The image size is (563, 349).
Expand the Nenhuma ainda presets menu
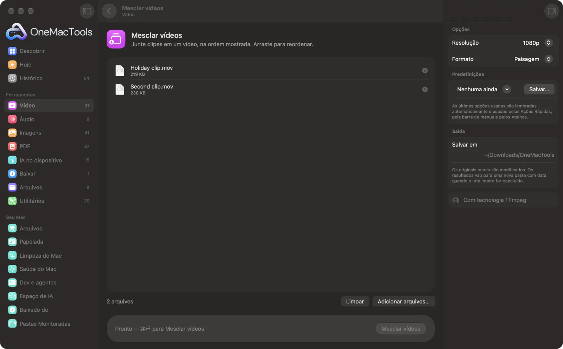(x=483, y=89)
